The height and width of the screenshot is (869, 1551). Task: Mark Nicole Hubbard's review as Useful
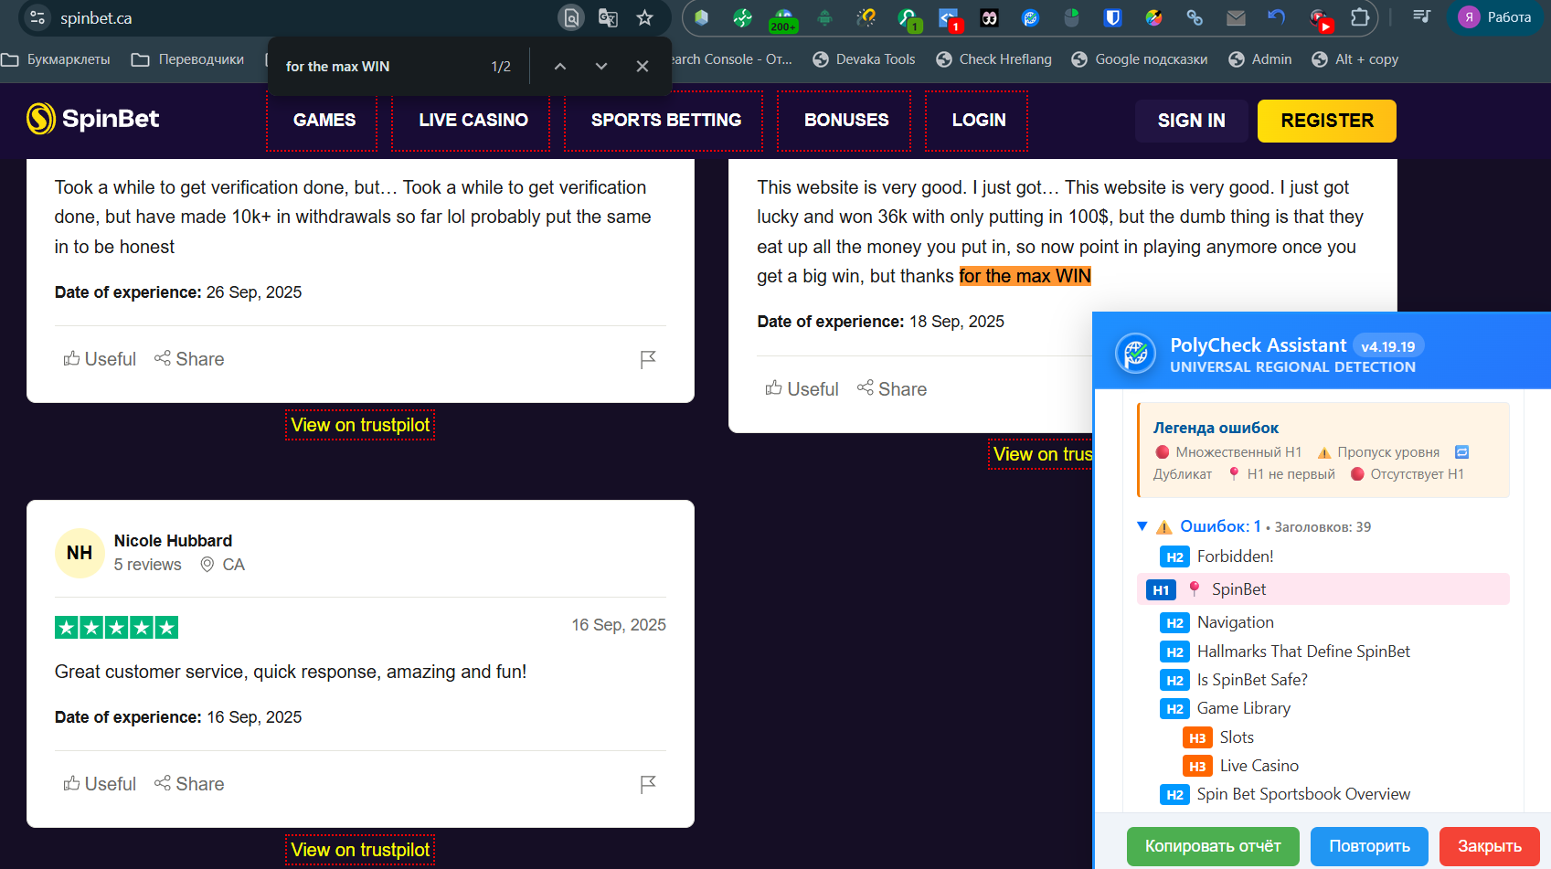click(x=100, y=784)
